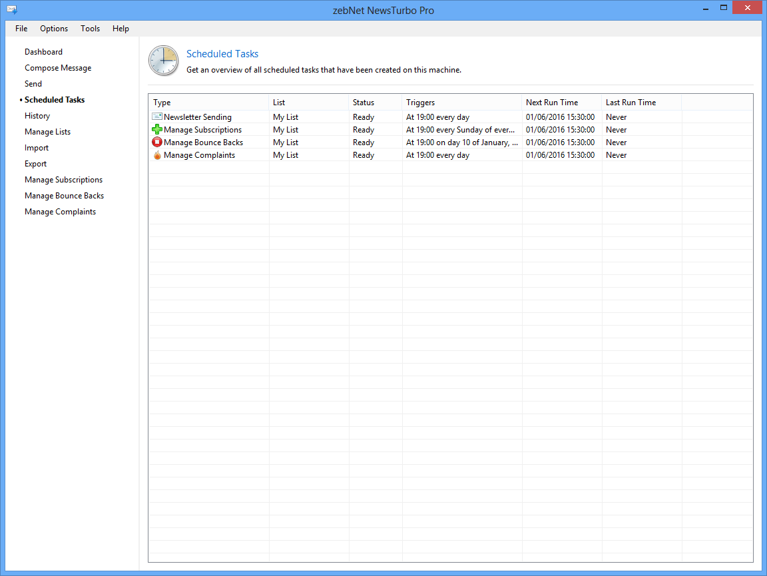The height and width of the screenshot is (576, 767).
Task: Click the app icon in title bar
Action: (x=11, y=10)
